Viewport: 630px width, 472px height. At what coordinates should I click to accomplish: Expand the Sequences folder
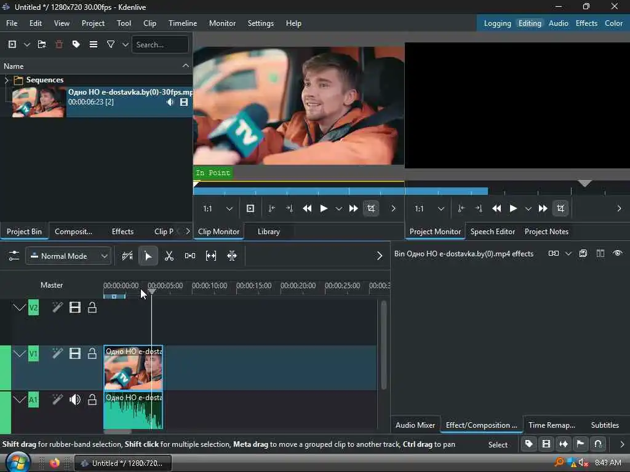(6, 81)
